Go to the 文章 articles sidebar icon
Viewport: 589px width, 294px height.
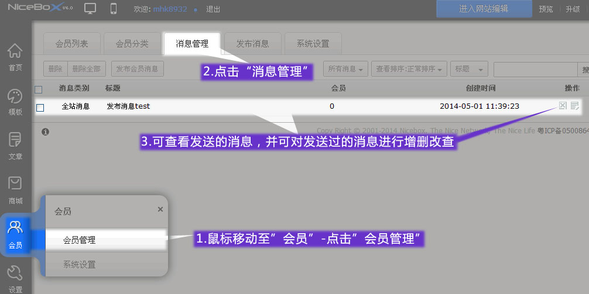15,146
